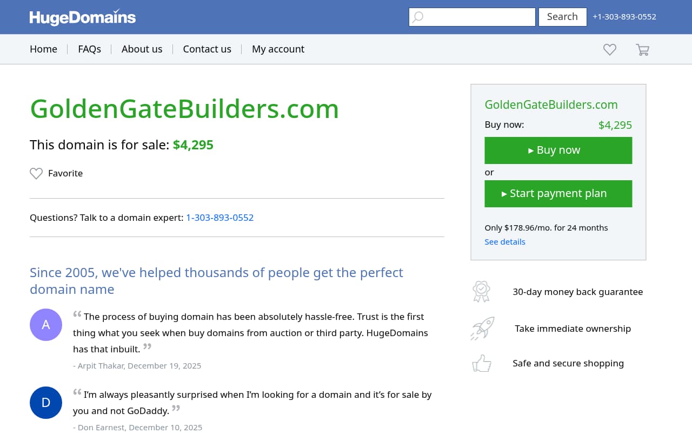Click Don Earnest's avatar circle
The width and height of the screenshot is (692, 433).
pos(46,403)
